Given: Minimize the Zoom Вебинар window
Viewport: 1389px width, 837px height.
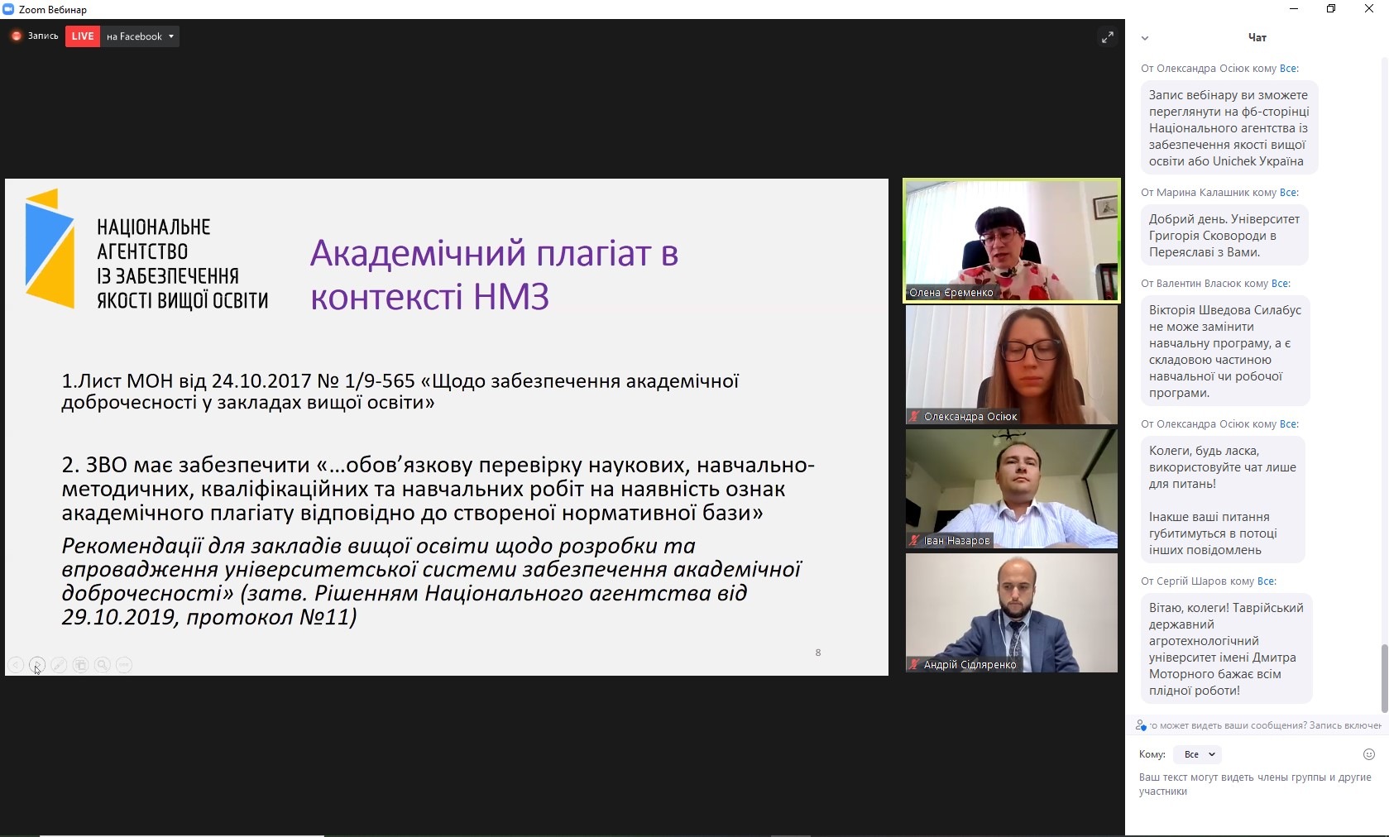Looking at the screenshot, I should (1294, 9).
